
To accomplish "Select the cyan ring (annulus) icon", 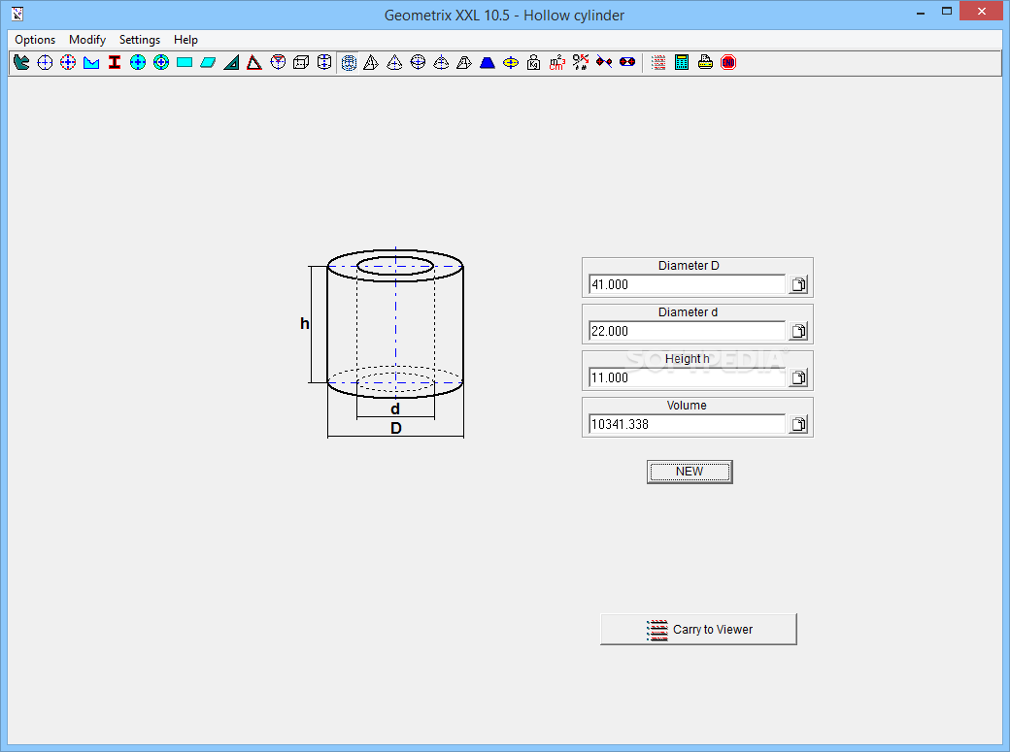I will pyautogui.click(x=161, y=62).
